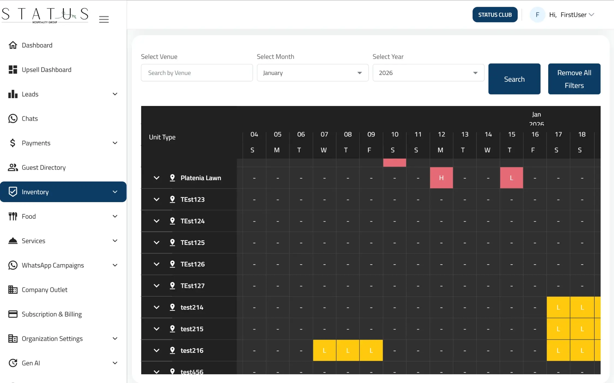Expand the test216 unit row
The image size is (614, 383).
(156, 350)
